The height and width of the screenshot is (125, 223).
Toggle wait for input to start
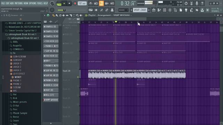pos(96,3)
